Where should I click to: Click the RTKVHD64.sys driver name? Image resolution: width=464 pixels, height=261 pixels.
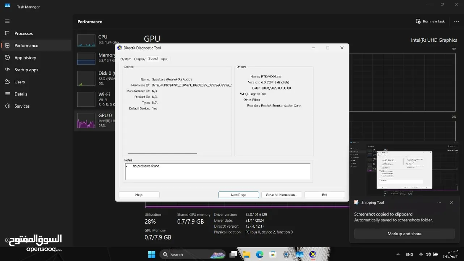pyautogui.click(x=271, y=76)
